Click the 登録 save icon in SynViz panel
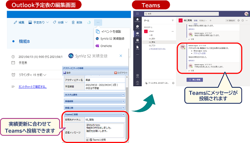250x143 pixels. pos(64,73)
